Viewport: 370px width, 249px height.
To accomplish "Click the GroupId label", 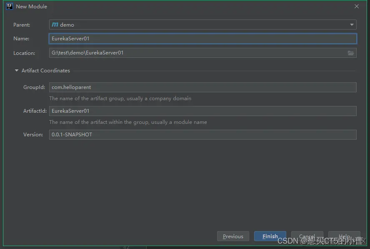I will [x=34, y=87].
